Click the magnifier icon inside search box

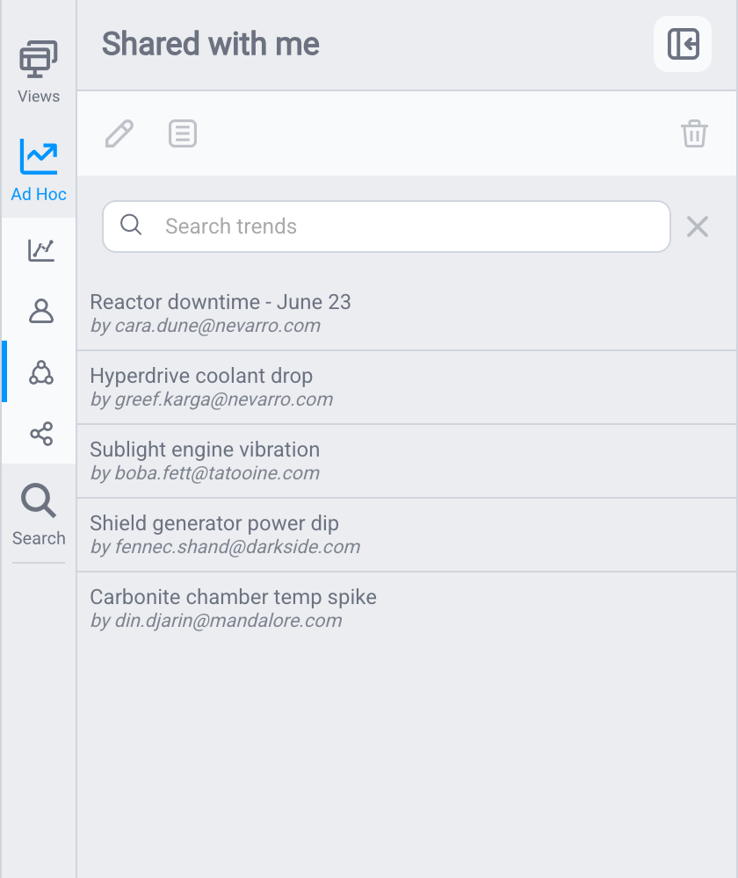131,225
